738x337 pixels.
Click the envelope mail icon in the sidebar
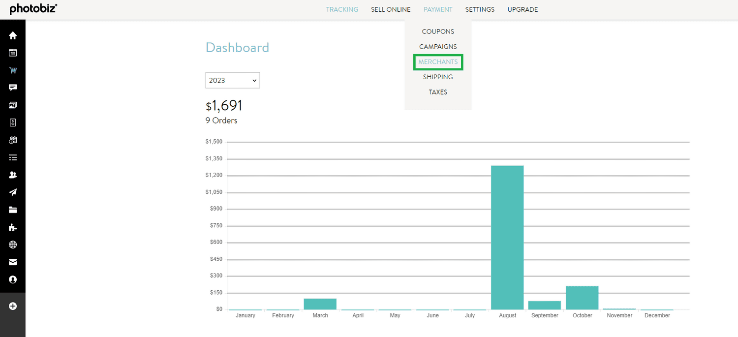(x=13, y=262)
